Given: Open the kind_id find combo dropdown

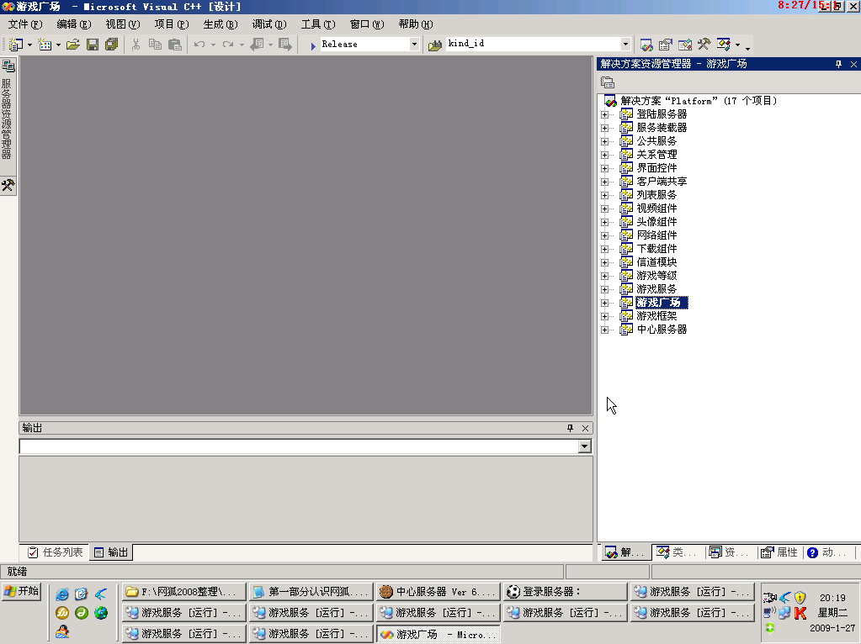Looking at the screenshot, I should [625, 44].
